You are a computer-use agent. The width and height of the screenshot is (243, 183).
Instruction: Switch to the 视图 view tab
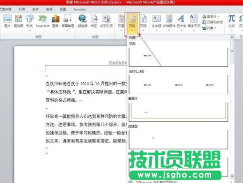(x=63, y=9)
